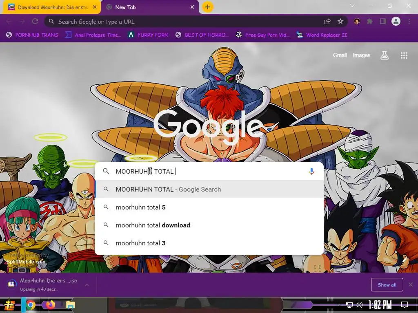Click the Show all downloads button
Viewport: 418px width, 313px height.
click(x=387, y=285)
